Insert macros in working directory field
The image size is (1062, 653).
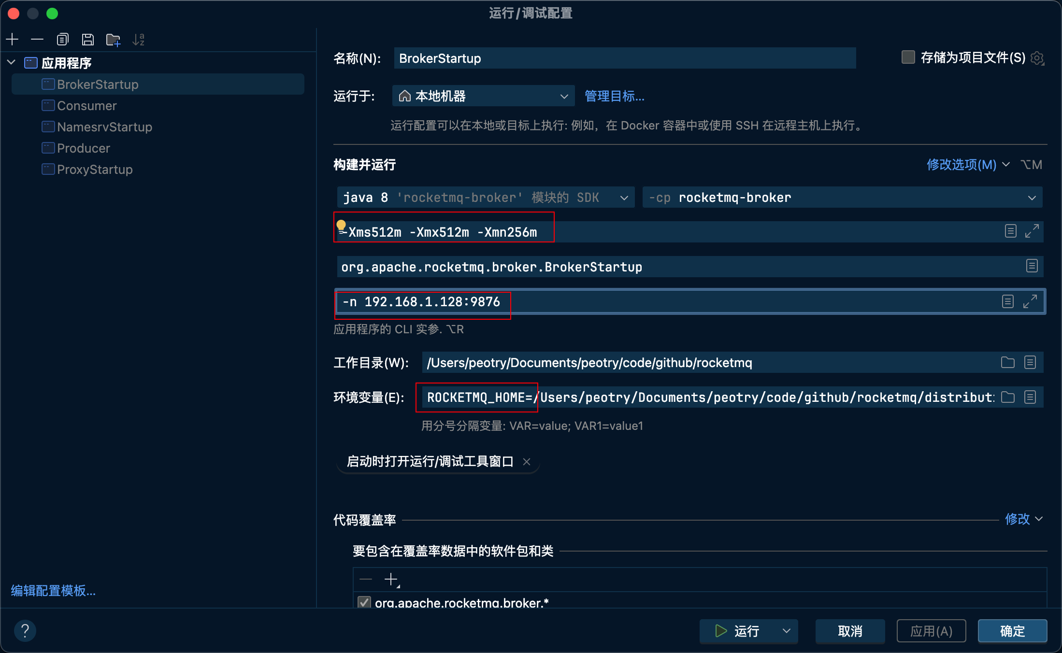[x=1030, y=362]
